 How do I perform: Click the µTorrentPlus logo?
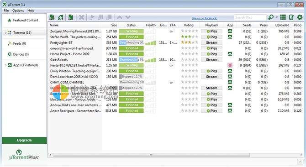point(24,155)
